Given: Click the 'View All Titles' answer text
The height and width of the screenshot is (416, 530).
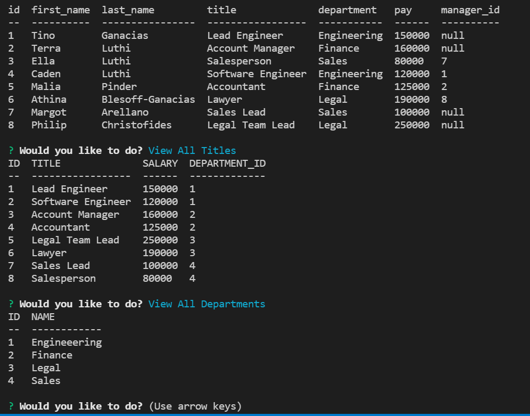Looking at the screenshot, I should click(192, 150).
